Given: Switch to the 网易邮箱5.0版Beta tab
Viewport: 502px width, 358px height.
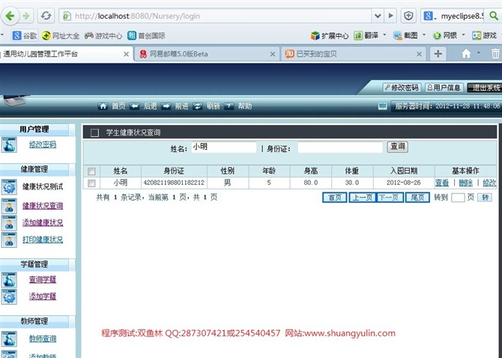Looking at the screenshot, I should click(x=207, y=54).
